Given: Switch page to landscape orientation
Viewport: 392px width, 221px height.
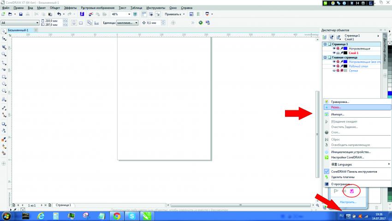Looking at the screenshot, I should pos(81,23).
